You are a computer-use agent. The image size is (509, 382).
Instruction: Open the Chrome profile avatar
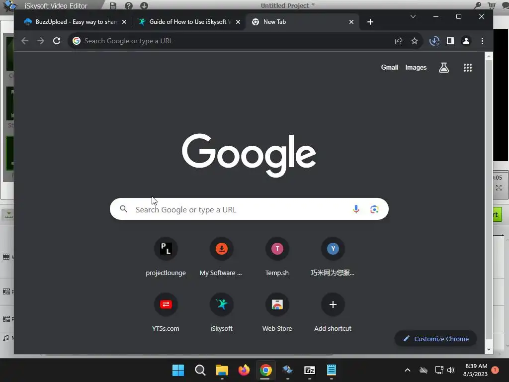coord(466,41)
